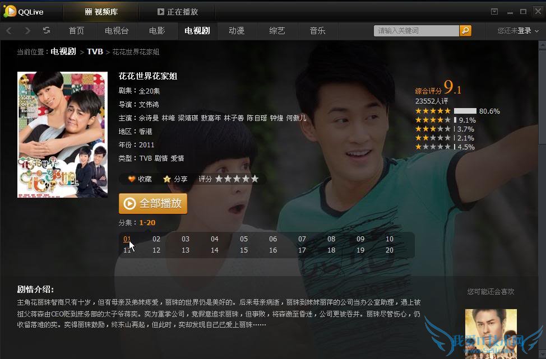Go back with the left arrow
This screenshot has width=546, height=359.
point(10,31)
